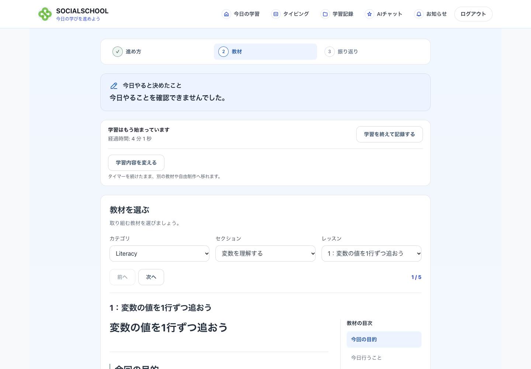
Task: Click the 教材の目次 heading
Action: click(x=360, y=323)
